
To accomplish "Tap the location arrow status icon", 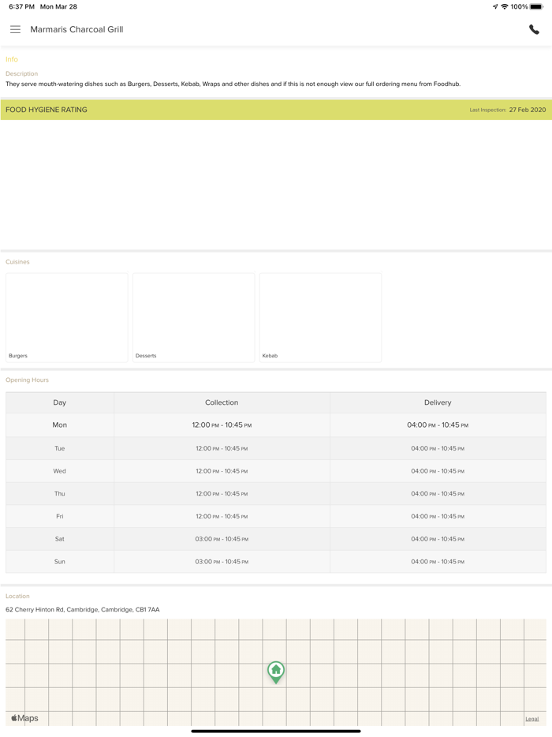I will 494,6.
